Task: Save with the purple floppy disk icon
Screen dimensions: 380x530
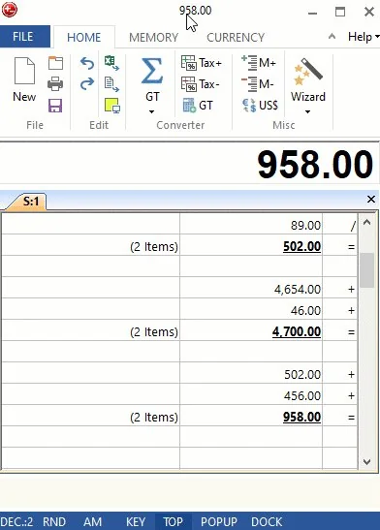Action: coord(55,106)
